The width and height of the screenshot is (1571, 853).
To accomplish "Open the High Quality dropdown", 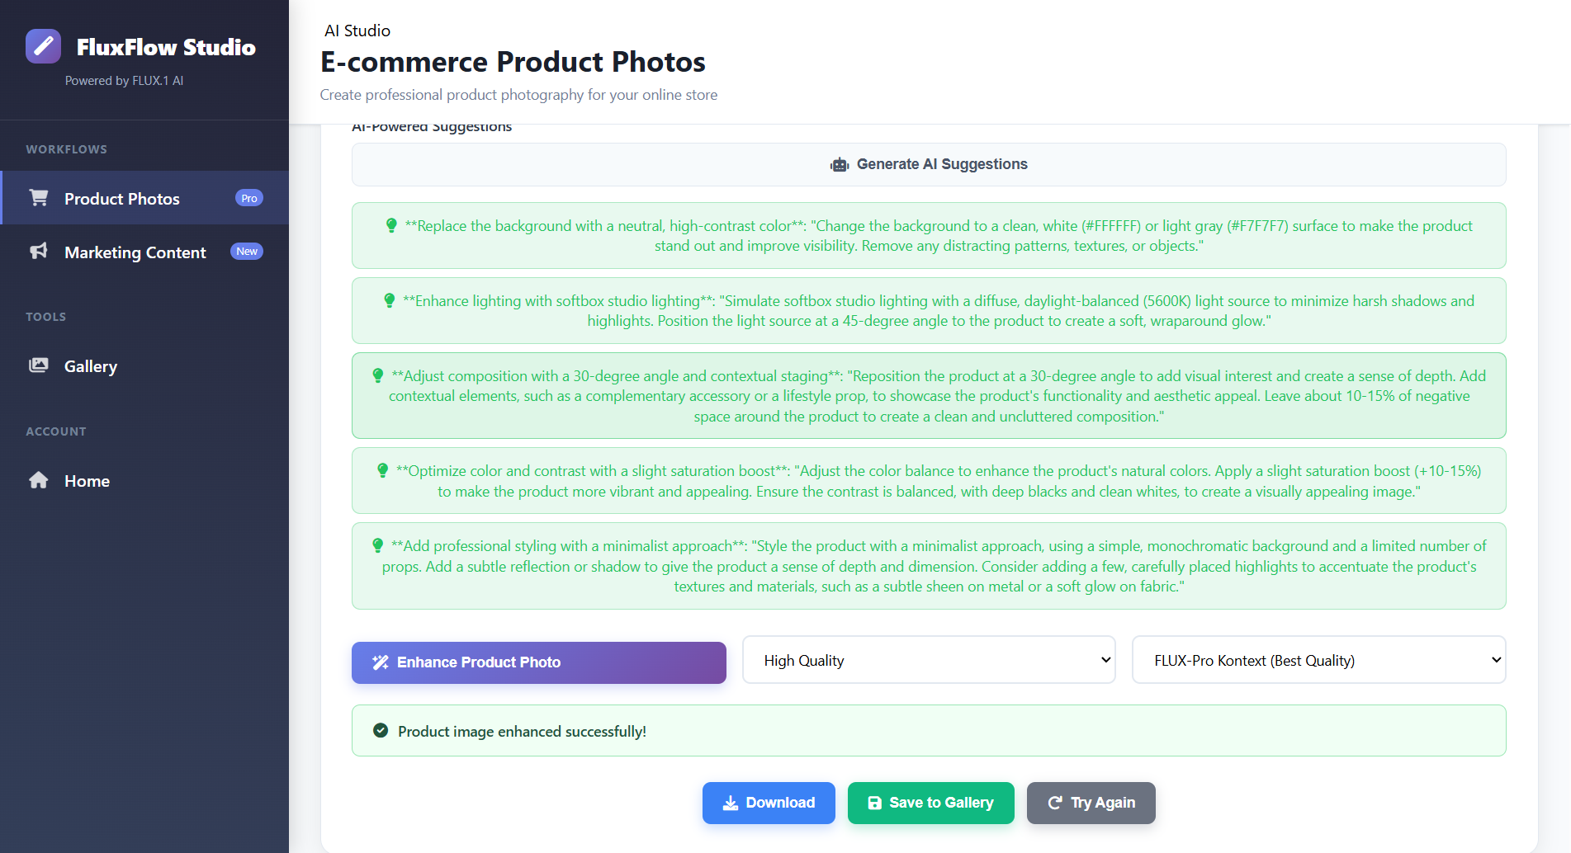I will coord(929,660).
